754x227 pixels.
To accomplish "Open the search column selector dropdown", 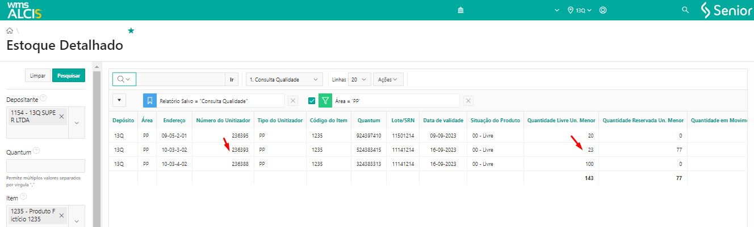I will 124,80.
